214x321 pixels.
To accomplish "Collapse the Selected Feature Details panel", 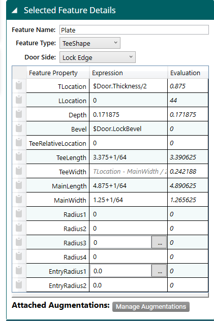I will 15,10.
